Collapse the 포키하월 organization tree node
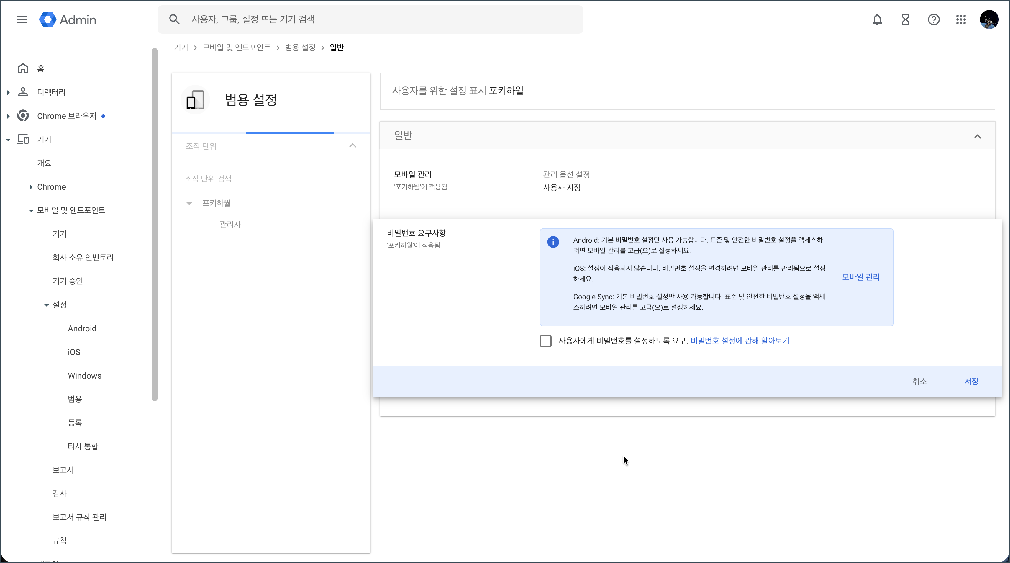1010x563 pixels. [189, 204]
